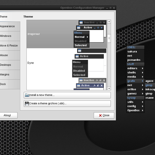
Task: Click window icon in Dyne Active preview
Action: 77,56
